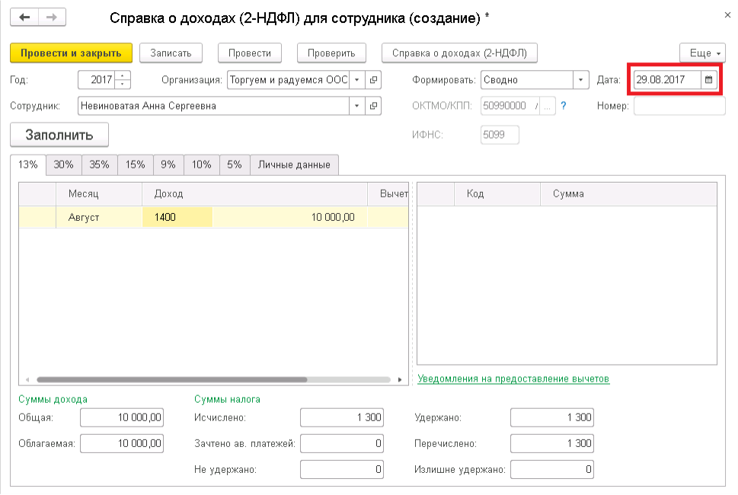Open the Еще menu
Screen dimensions: 738x495
pos(702,53)
